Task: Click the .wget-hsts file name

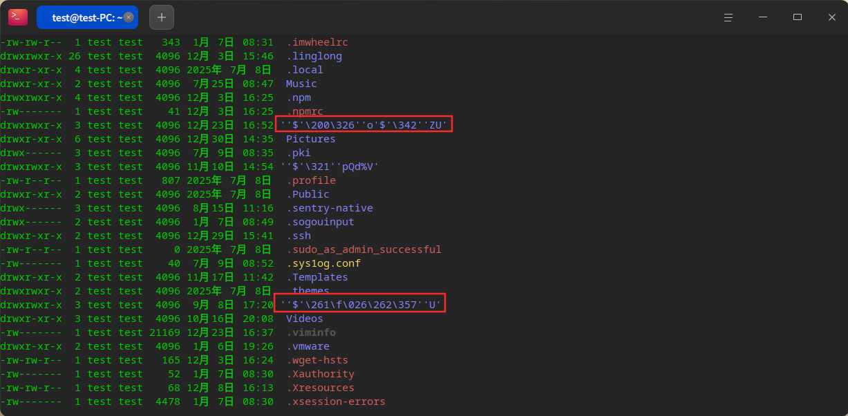Action: [317, 360]
